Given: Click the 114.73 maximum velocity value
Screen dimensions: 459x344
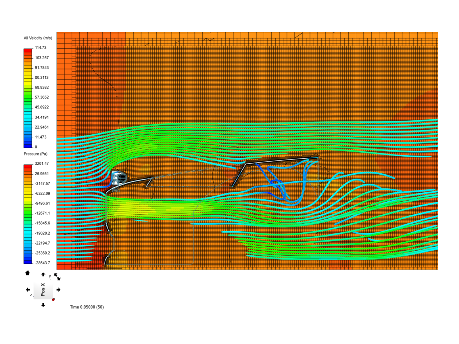Looking at the screenshot, I should 40,47.
